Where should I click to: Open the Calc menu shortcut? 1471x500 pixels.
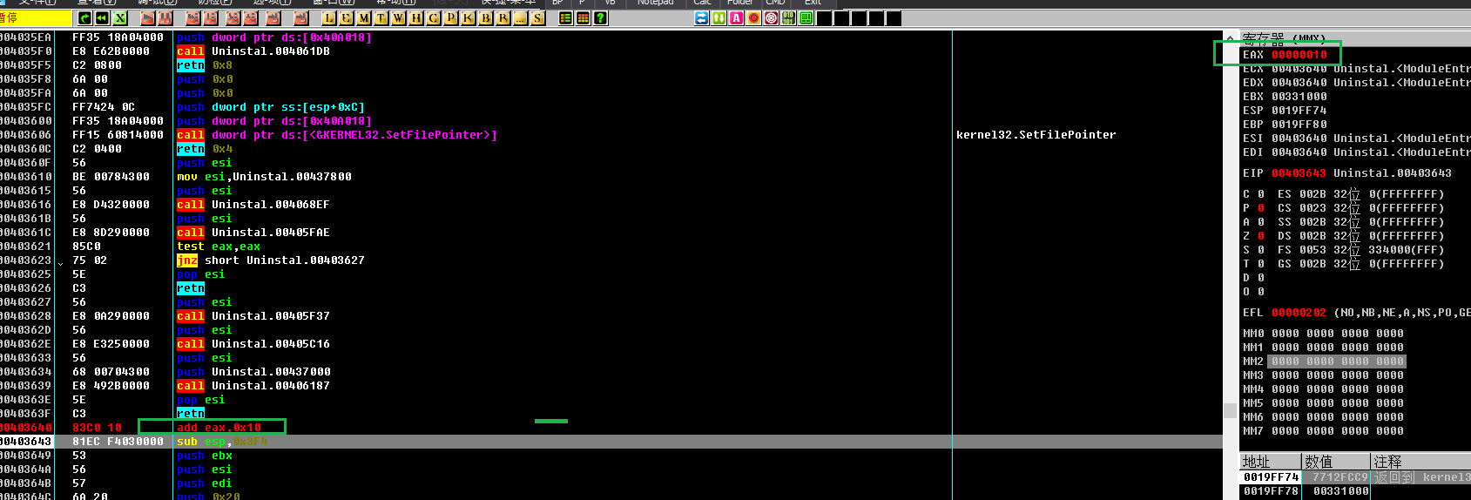pyautogui.click(x=702, y=3)
